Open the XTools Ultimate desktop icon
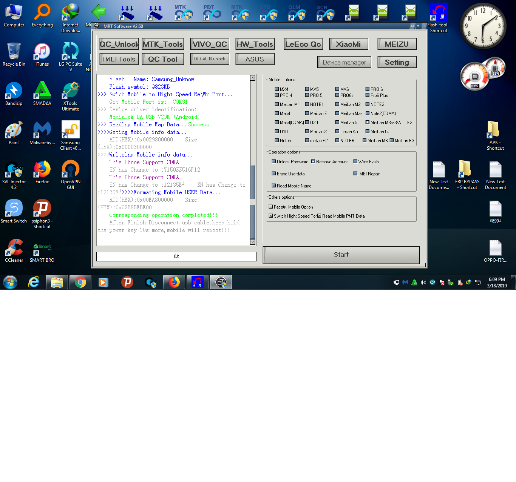This screenshot has width=516, height=482. (x=71, y=96)
